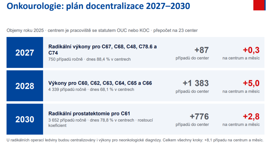This screenshot has width=271, height=145.
Task: Click the +776 value
Action: (x=199, y=116)
